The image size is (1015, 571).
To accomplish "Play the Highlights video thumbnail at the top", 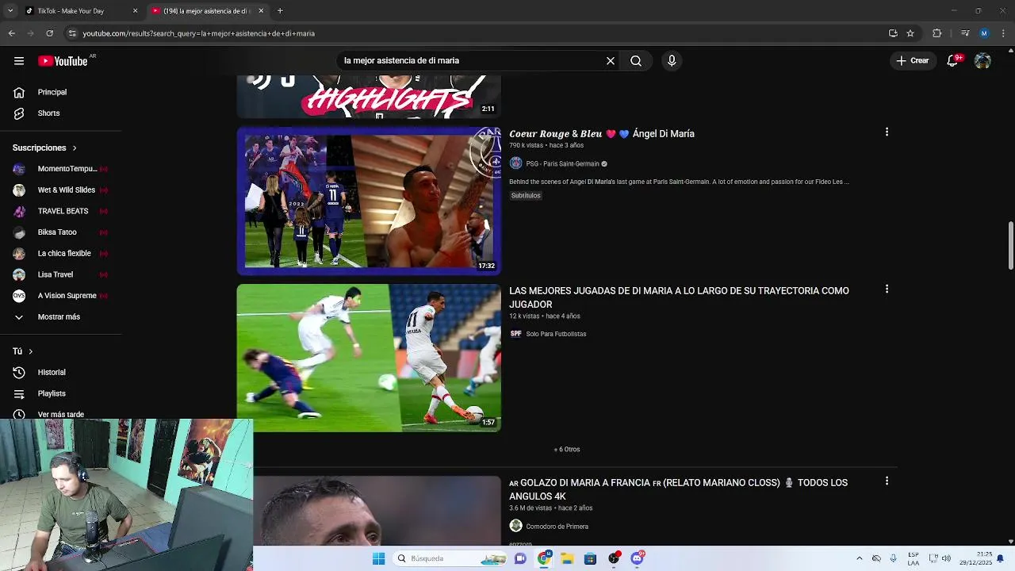I will click(x=369, y=97).
